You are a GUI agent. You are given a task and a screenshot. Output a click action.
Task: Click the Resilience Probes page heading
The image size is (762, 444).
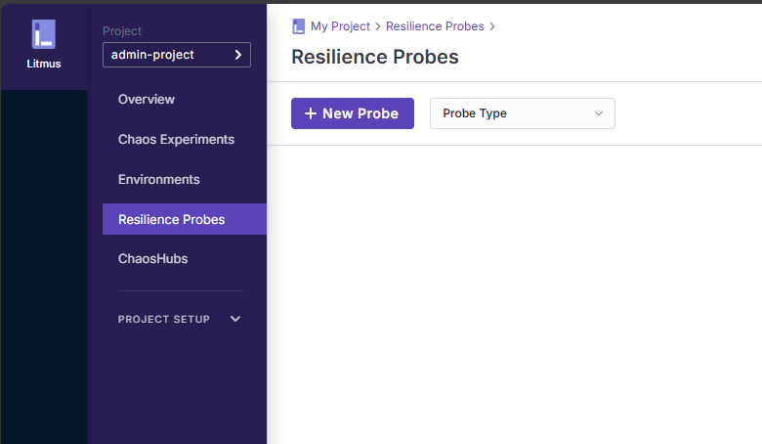point(375,57)
